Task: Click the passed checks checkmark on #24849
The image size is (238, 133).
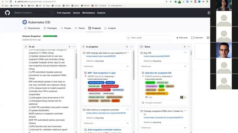Action: tap(143, 76)
